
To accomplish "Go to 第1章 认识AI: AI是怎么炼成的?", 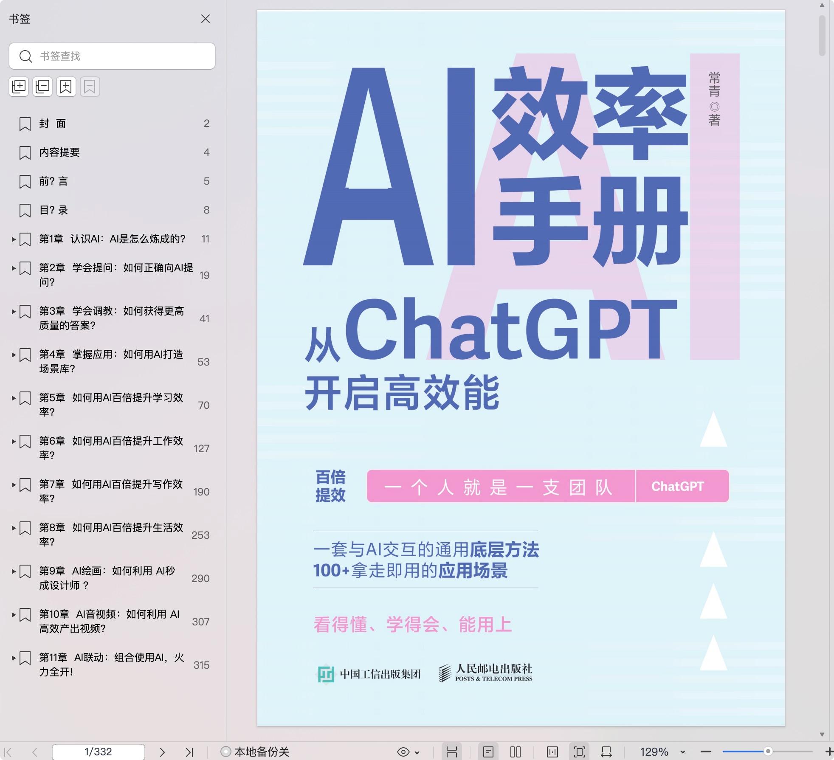I will (x=113, y=239).
